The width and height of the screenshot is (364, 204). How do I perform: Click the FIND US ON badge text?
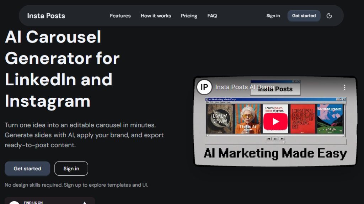pos(33,203)
